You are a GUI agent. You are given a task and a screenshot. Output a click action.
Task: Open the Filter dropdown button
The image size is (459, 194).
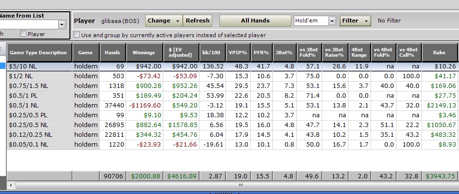[355, 21]
